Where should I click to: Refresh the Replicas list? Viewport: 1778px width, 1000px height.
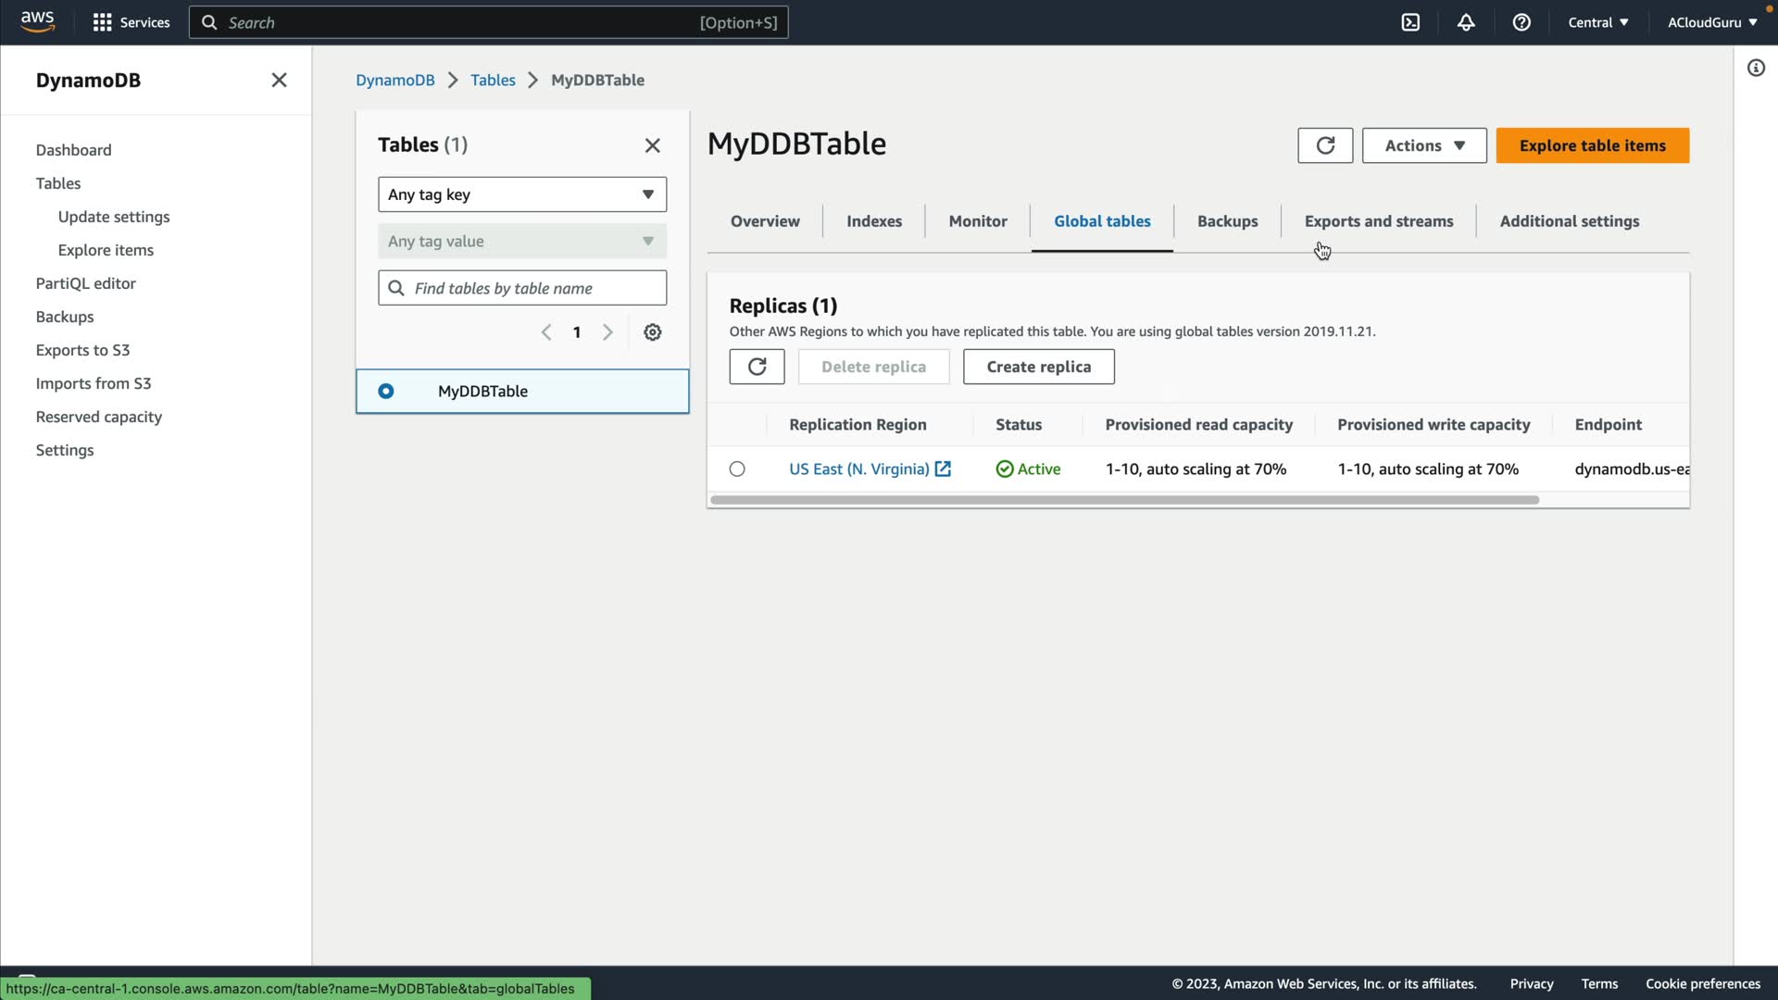(x=757, y=367)
